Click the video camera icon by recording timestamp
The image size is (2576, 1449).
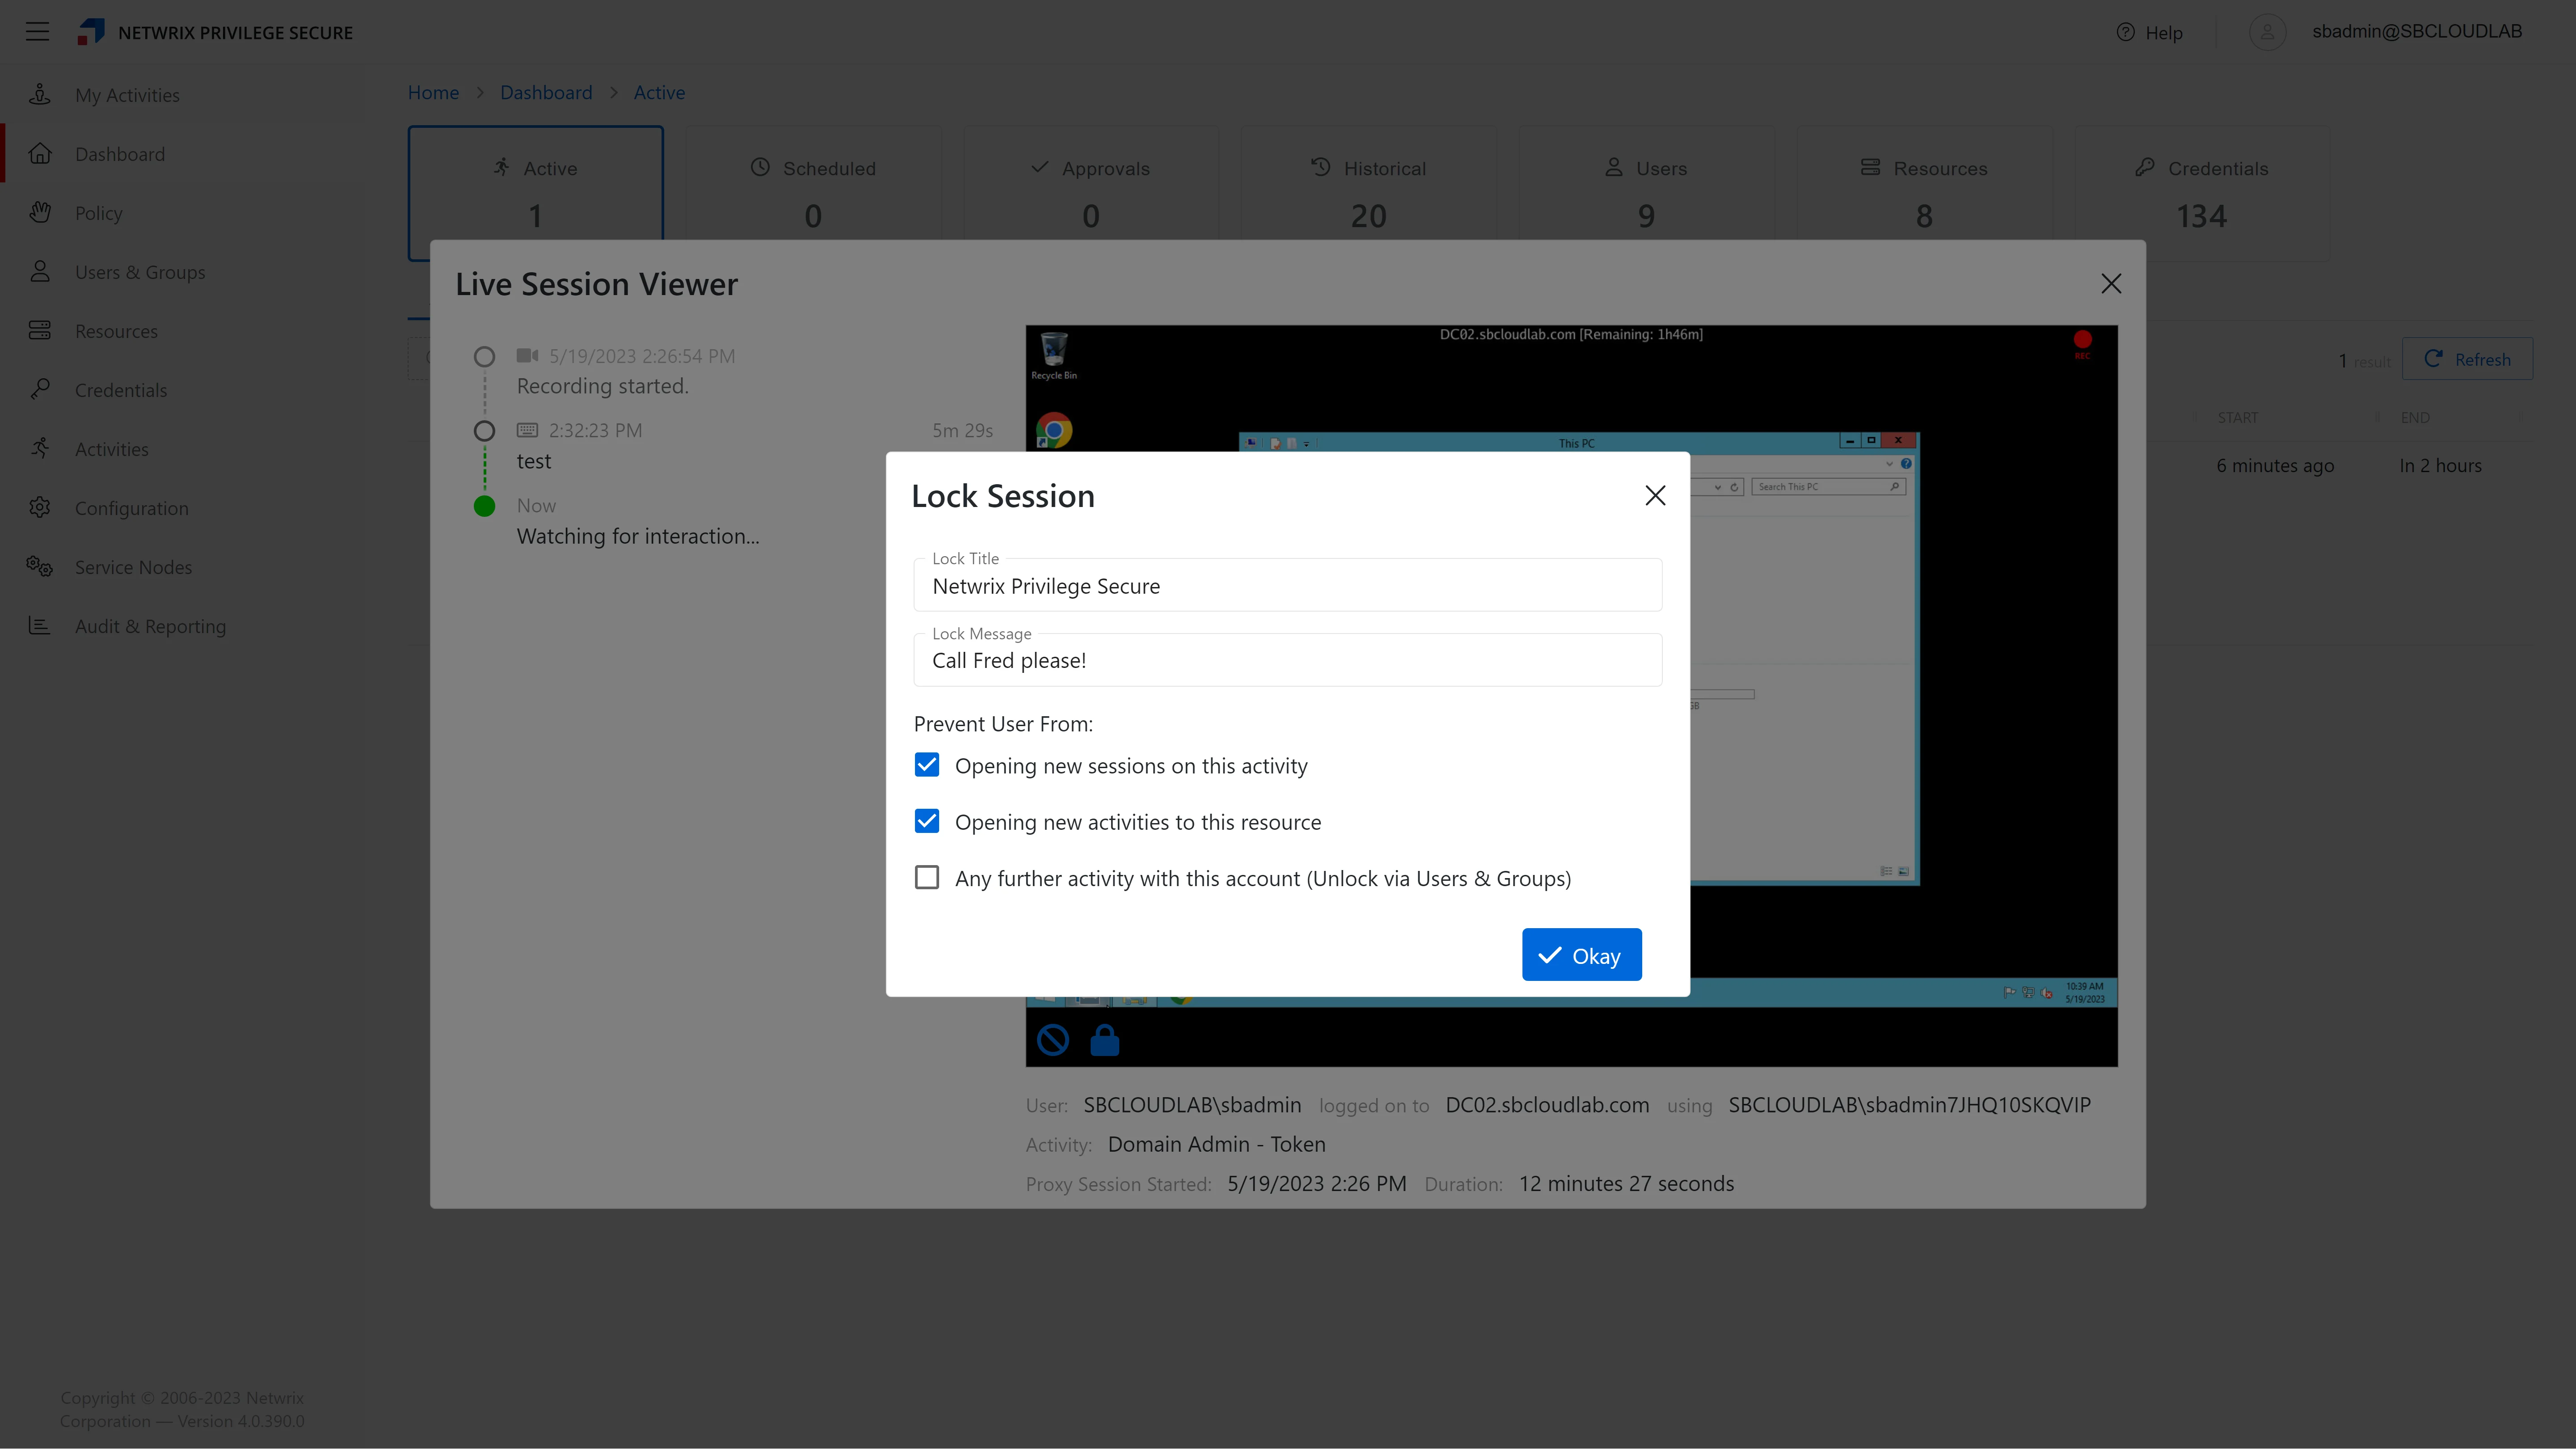coord(527,356)
